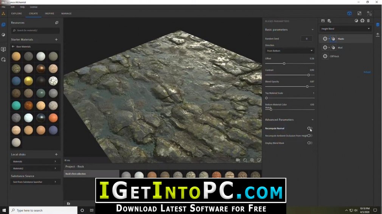Enable the Display Blend Mask toggle

click(x=310, y=143)
